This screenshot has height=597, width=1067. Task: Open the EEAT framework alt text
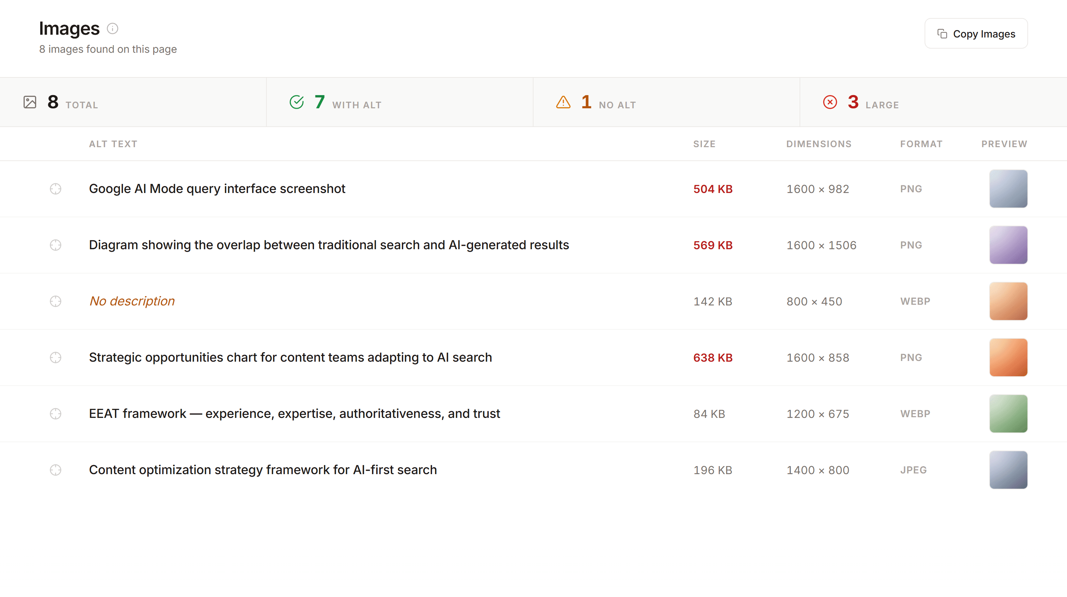coord(295,414)
